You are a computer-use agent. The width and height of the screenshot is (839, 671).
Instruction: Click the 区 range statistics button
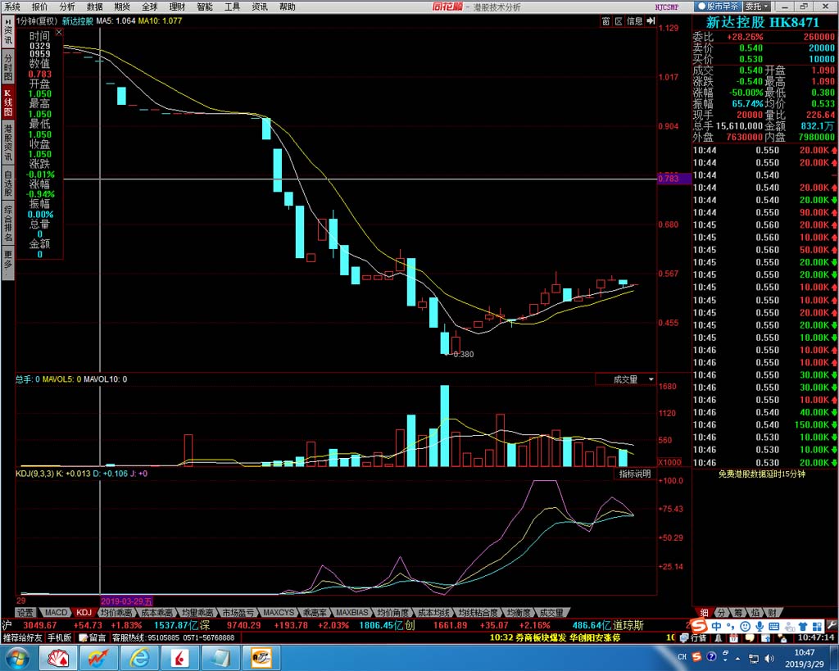tap(619, 20)
